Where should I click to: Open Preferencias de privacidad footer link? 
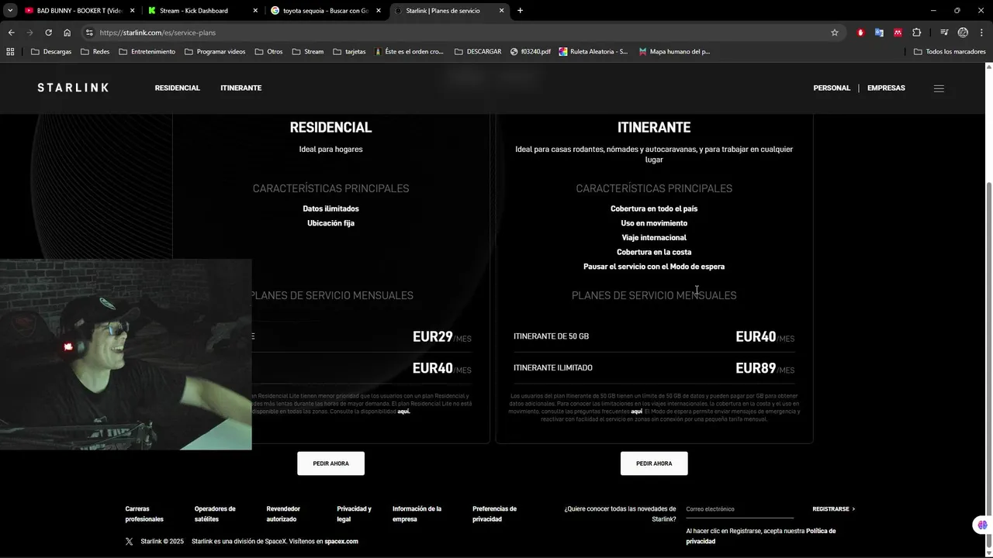tap(494, 514)
